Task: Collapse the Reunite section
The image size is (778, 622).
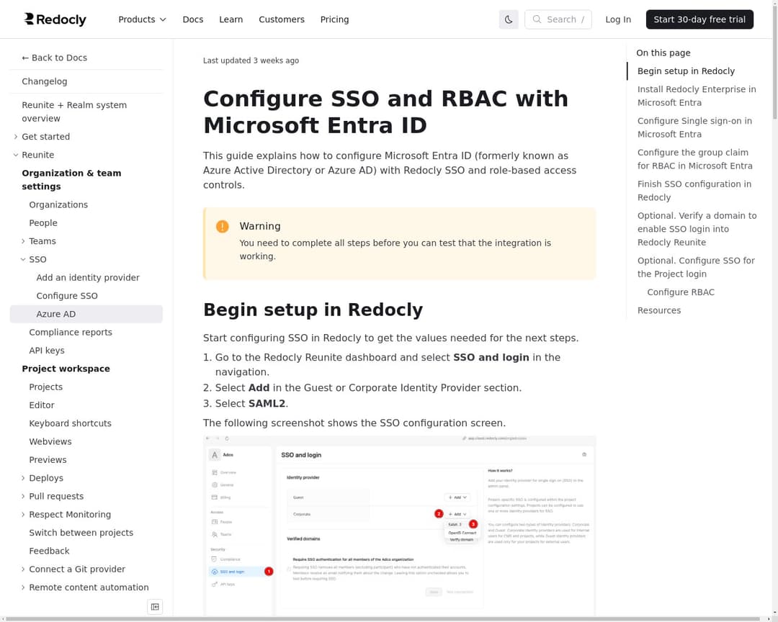Action: pyautogui.click(x=37, y=155)
